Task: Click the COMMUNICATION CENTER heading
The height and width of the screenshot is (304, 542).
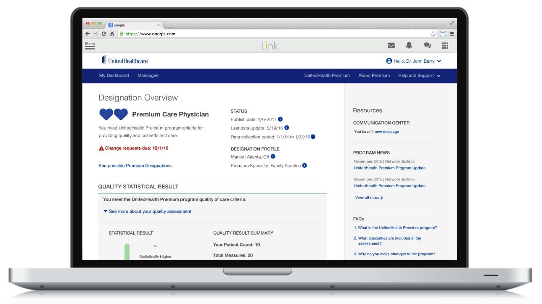Action: click(381, 123)
